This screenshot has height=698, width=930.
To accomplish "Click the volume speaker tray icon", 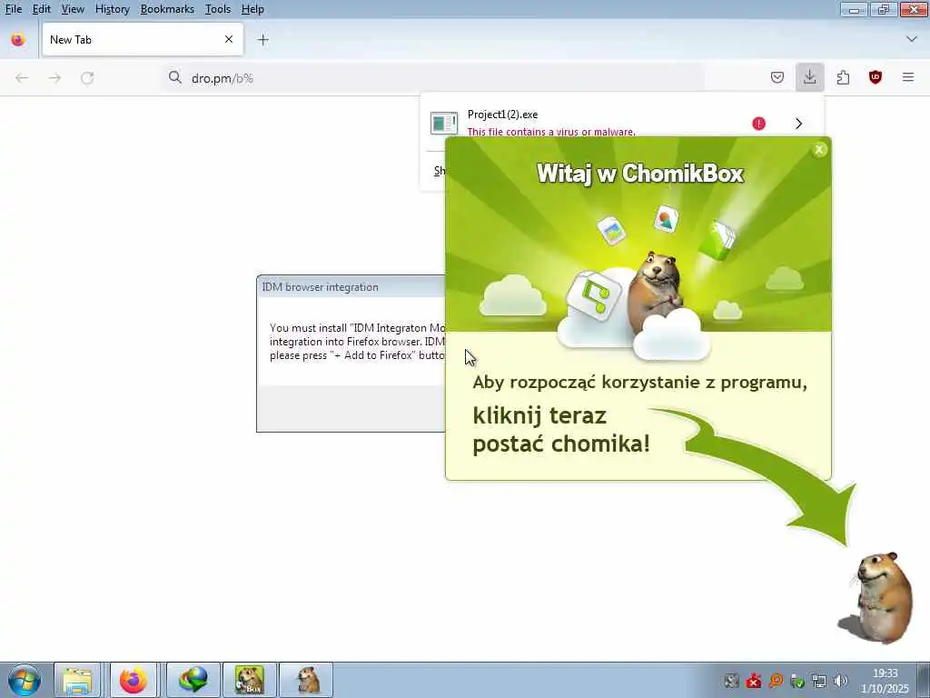I will coord(840,681).
